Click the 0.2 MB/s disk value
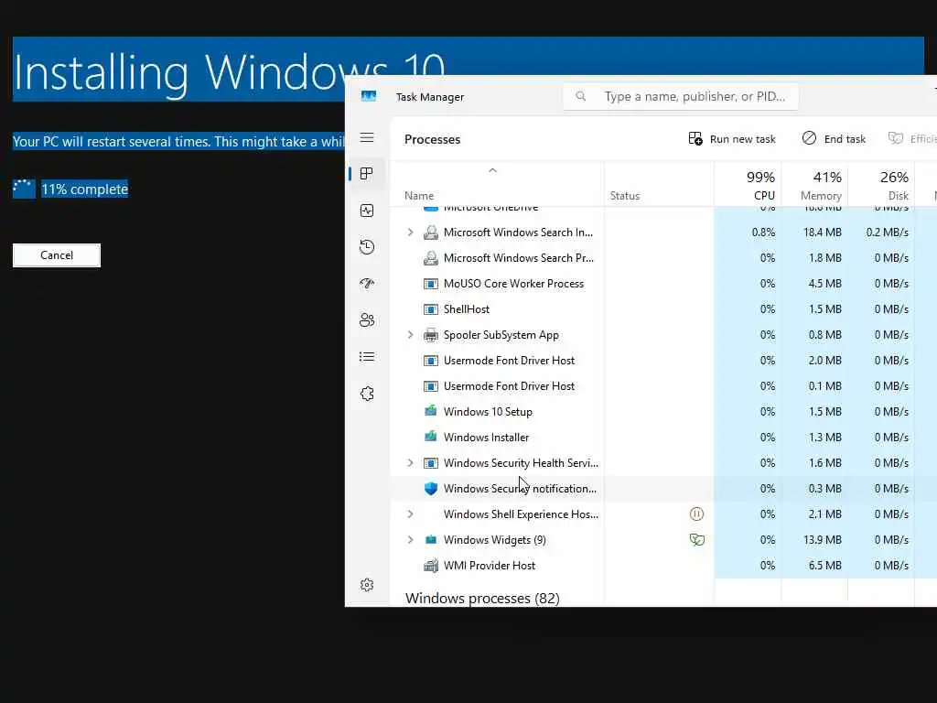Screen dimensions: 937x703 887,232
